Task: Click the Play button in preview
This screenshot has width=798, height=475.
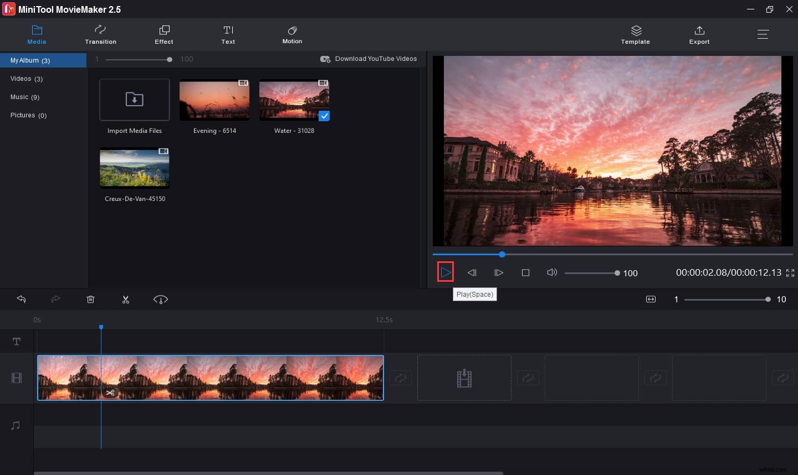Action: click(x=446, y=272)
